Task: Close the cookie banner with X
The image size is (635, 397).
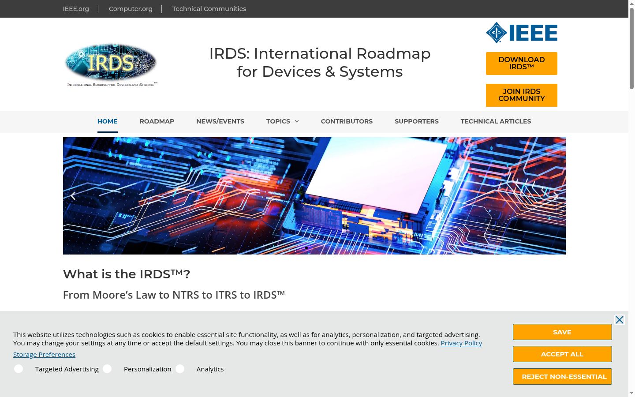Action: click(x=620, y=320)
